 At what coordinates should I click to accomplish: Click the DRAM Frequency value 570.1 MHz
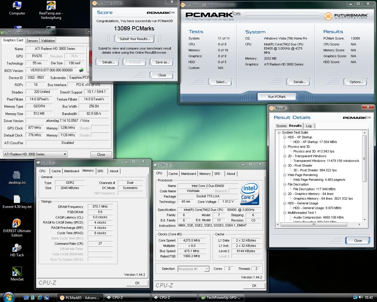point(100,207)
